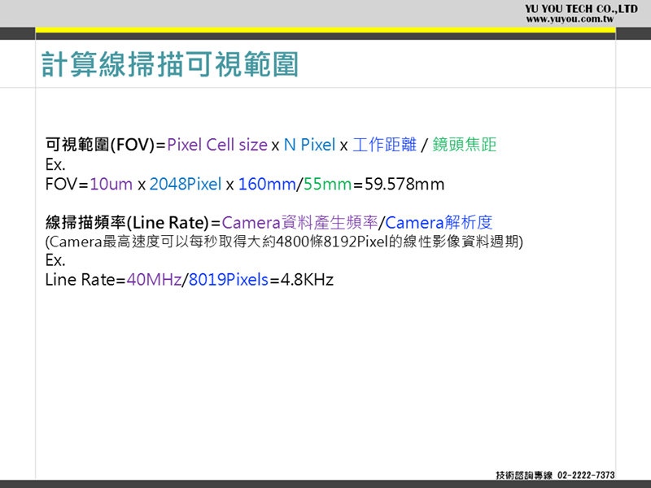
Task: Click the green 鏡頭焦距 term
Action: click(x=464, y=145)
